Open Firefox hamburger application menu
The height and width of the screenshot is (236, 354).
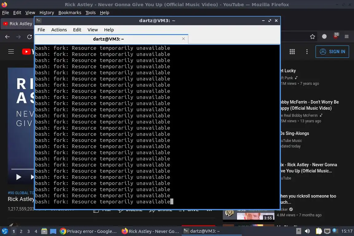tap(347, 36)
